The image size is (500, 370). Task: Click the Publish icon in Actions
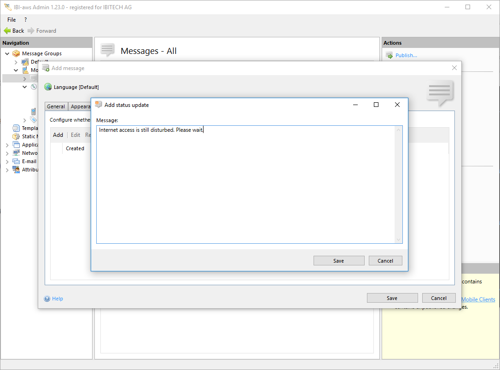click(389, 55)
